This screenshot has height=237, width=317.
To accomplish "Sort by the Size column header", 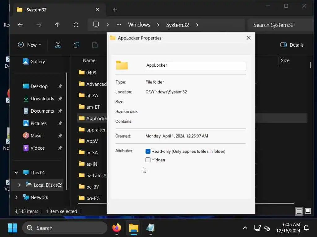I will tap(285, 60).
